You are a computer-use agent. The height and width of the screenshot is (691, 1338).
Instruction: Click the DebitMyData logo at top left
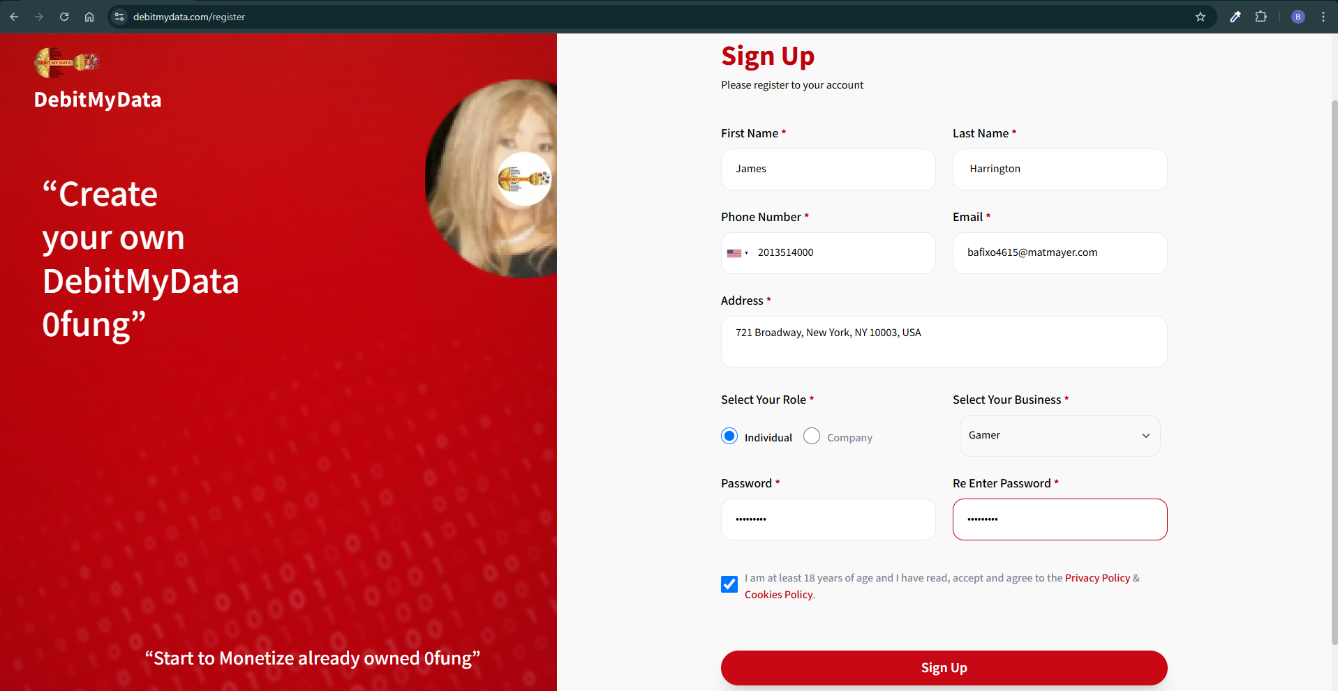(x=67, y=63)
